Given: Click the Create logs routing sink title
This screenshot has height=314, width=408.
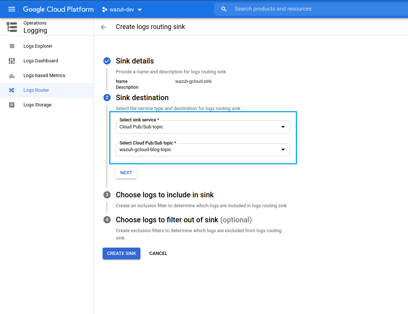Looking at the screenshot, I should click(150, 27).
